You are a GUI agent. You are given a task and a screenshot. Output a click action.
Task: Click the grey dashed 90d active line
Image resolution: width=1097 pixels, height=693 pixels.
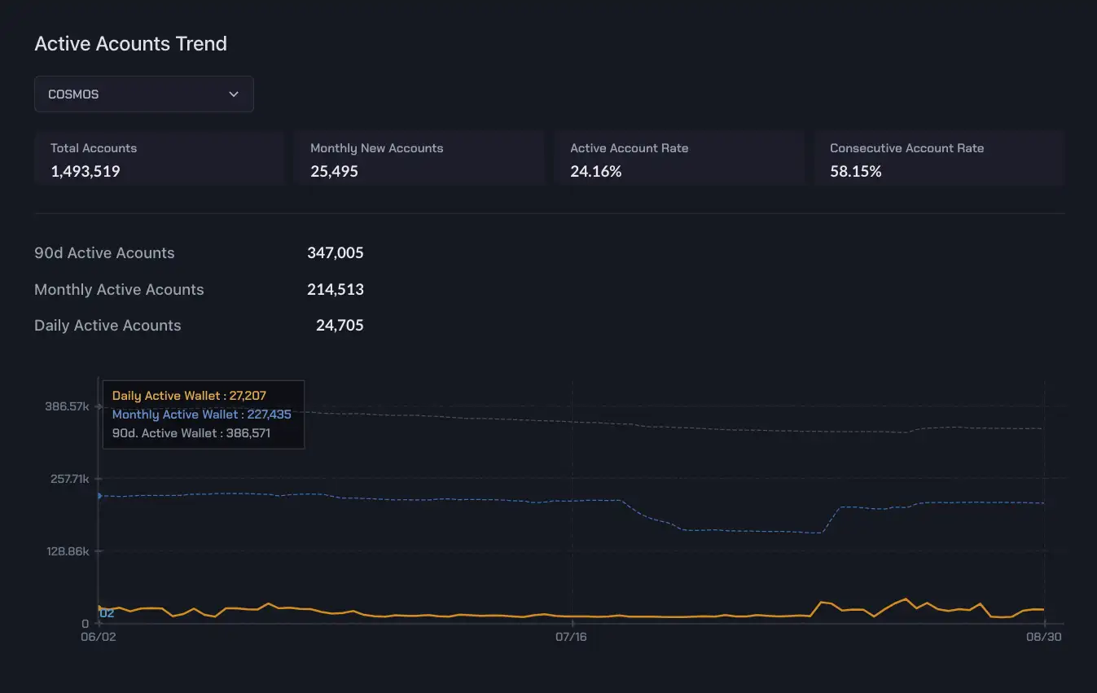click(x=733, y=429)
